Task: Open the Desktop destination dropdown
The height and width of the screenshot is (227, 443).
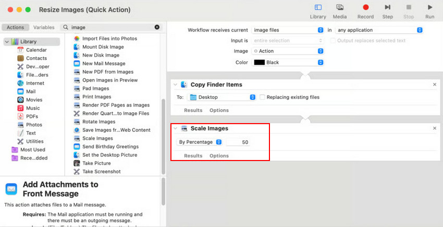Action: (221, 97)
